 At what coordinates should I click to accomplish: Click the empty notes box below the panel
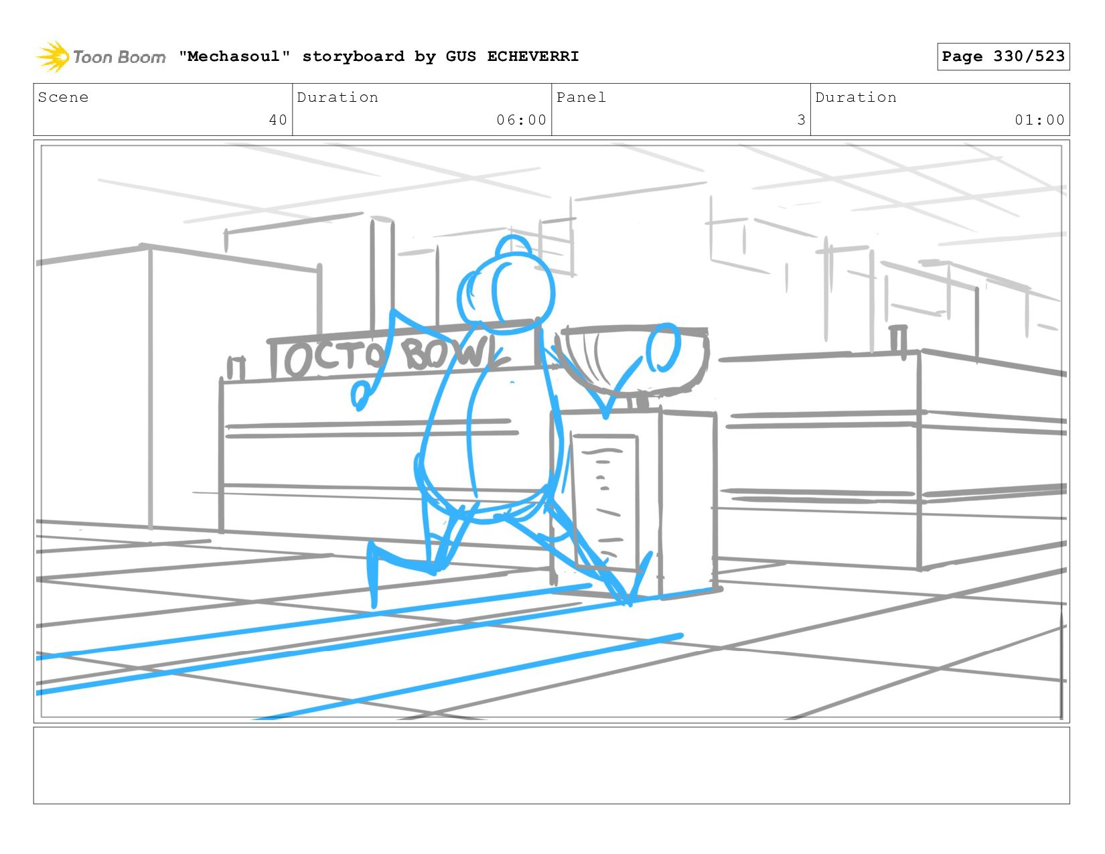(551, 766)
